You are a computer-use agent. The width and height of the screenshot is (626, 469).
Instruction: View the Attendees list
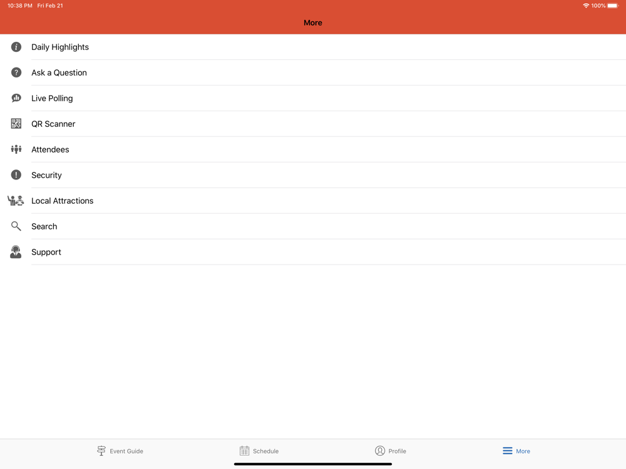click(x=313, y=149)
